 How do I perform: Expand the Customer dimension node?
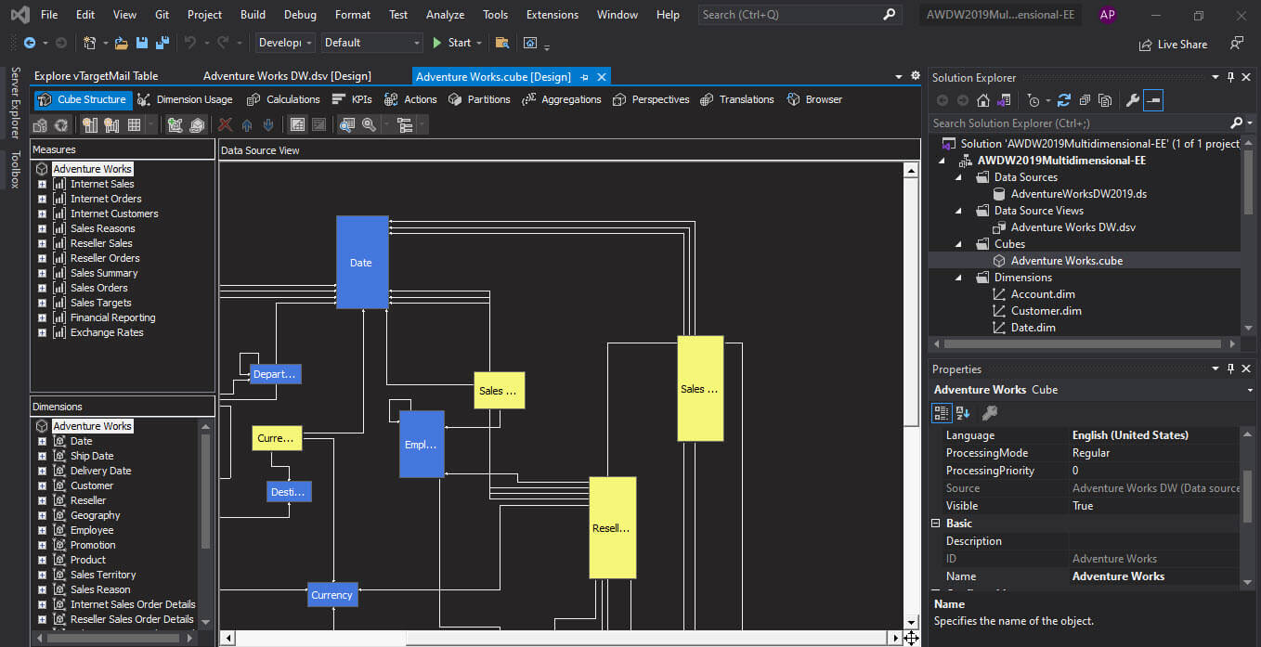[x=42, y=485]
